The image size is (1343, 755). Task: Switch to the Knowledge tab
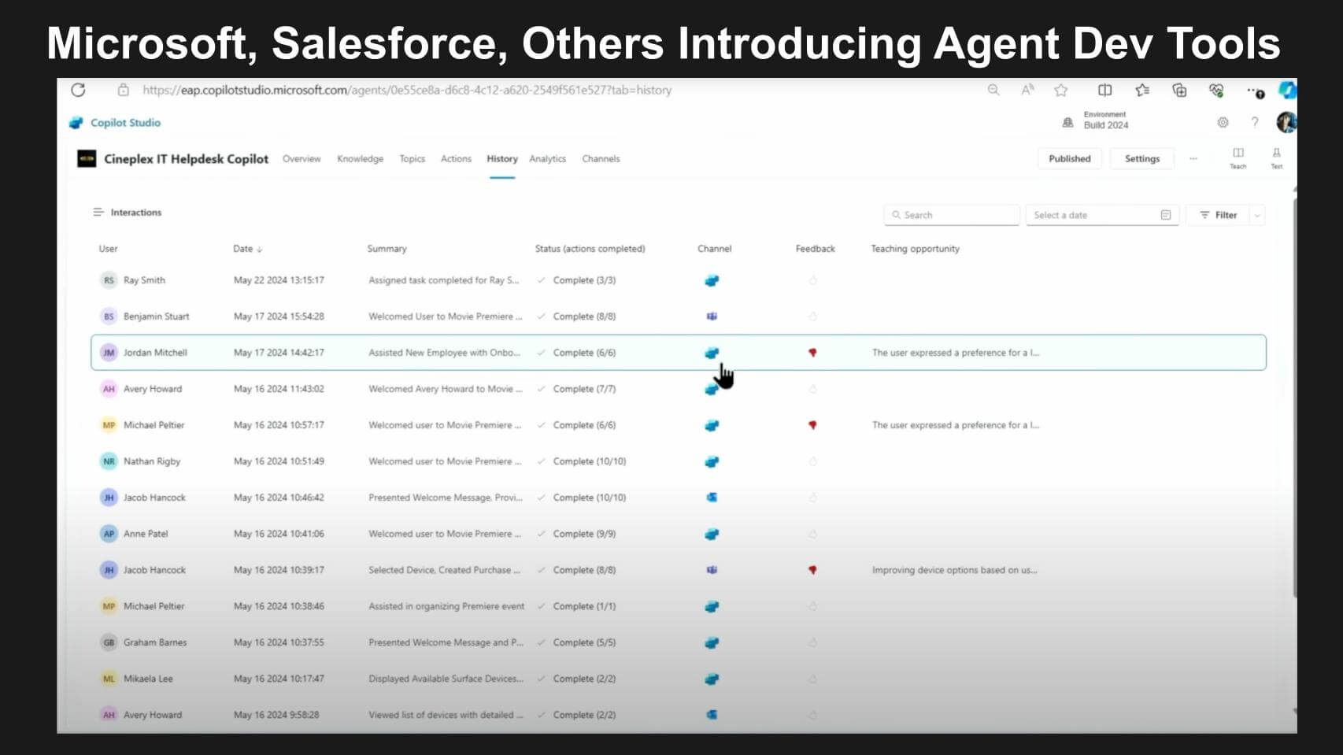360,159
